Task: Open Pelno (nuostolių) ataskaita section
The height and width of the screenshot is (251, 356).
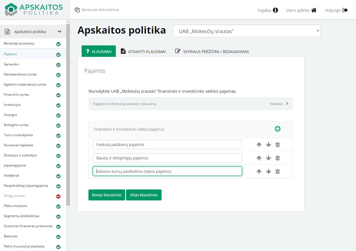Action: [x=24, y=246]
